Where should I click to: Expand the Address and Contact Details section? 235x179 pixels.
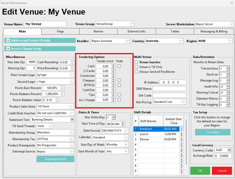pyautogui.click(x=8, y=40)
